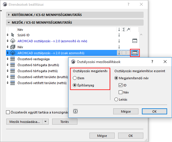Click the flag column header icon
This screenshot has height=142, width=172.
point(128,29)
